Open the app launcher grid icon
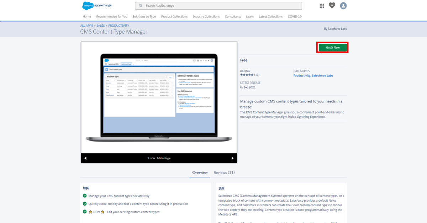This screenshot has width=427, height=223. click(322, 6)
